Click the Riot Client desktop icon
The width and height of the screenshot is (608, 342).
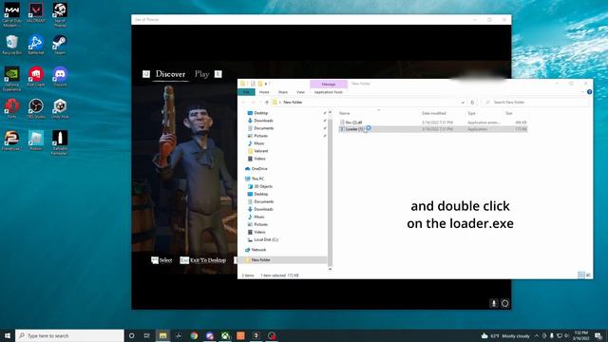pyautogui.click(x=36, y=76)
